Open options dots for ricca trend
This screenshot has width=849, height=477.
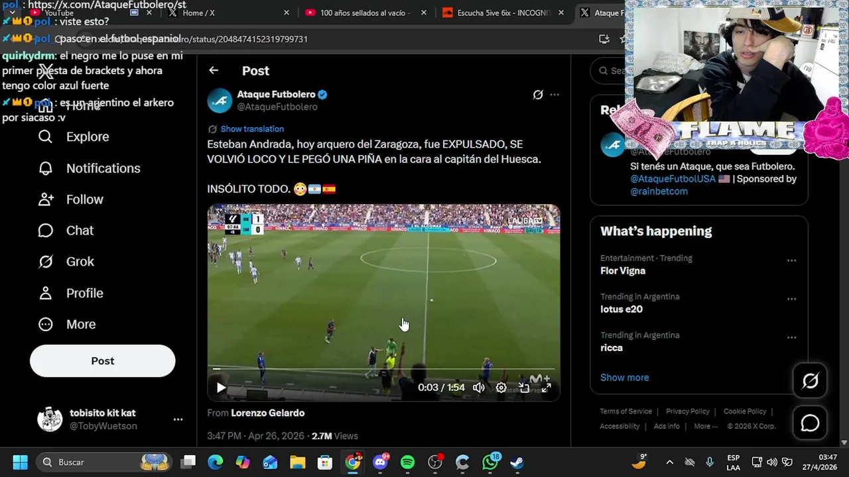pyautogui.click(x=791, y=337)
